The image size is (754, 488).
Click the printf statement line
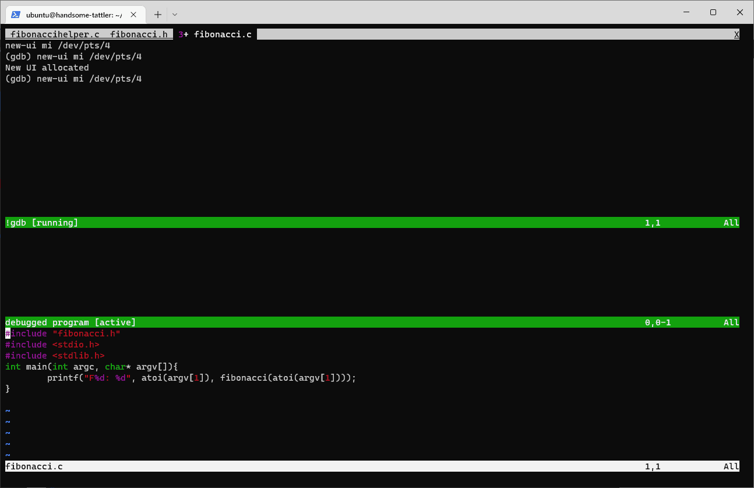point(202,378)
